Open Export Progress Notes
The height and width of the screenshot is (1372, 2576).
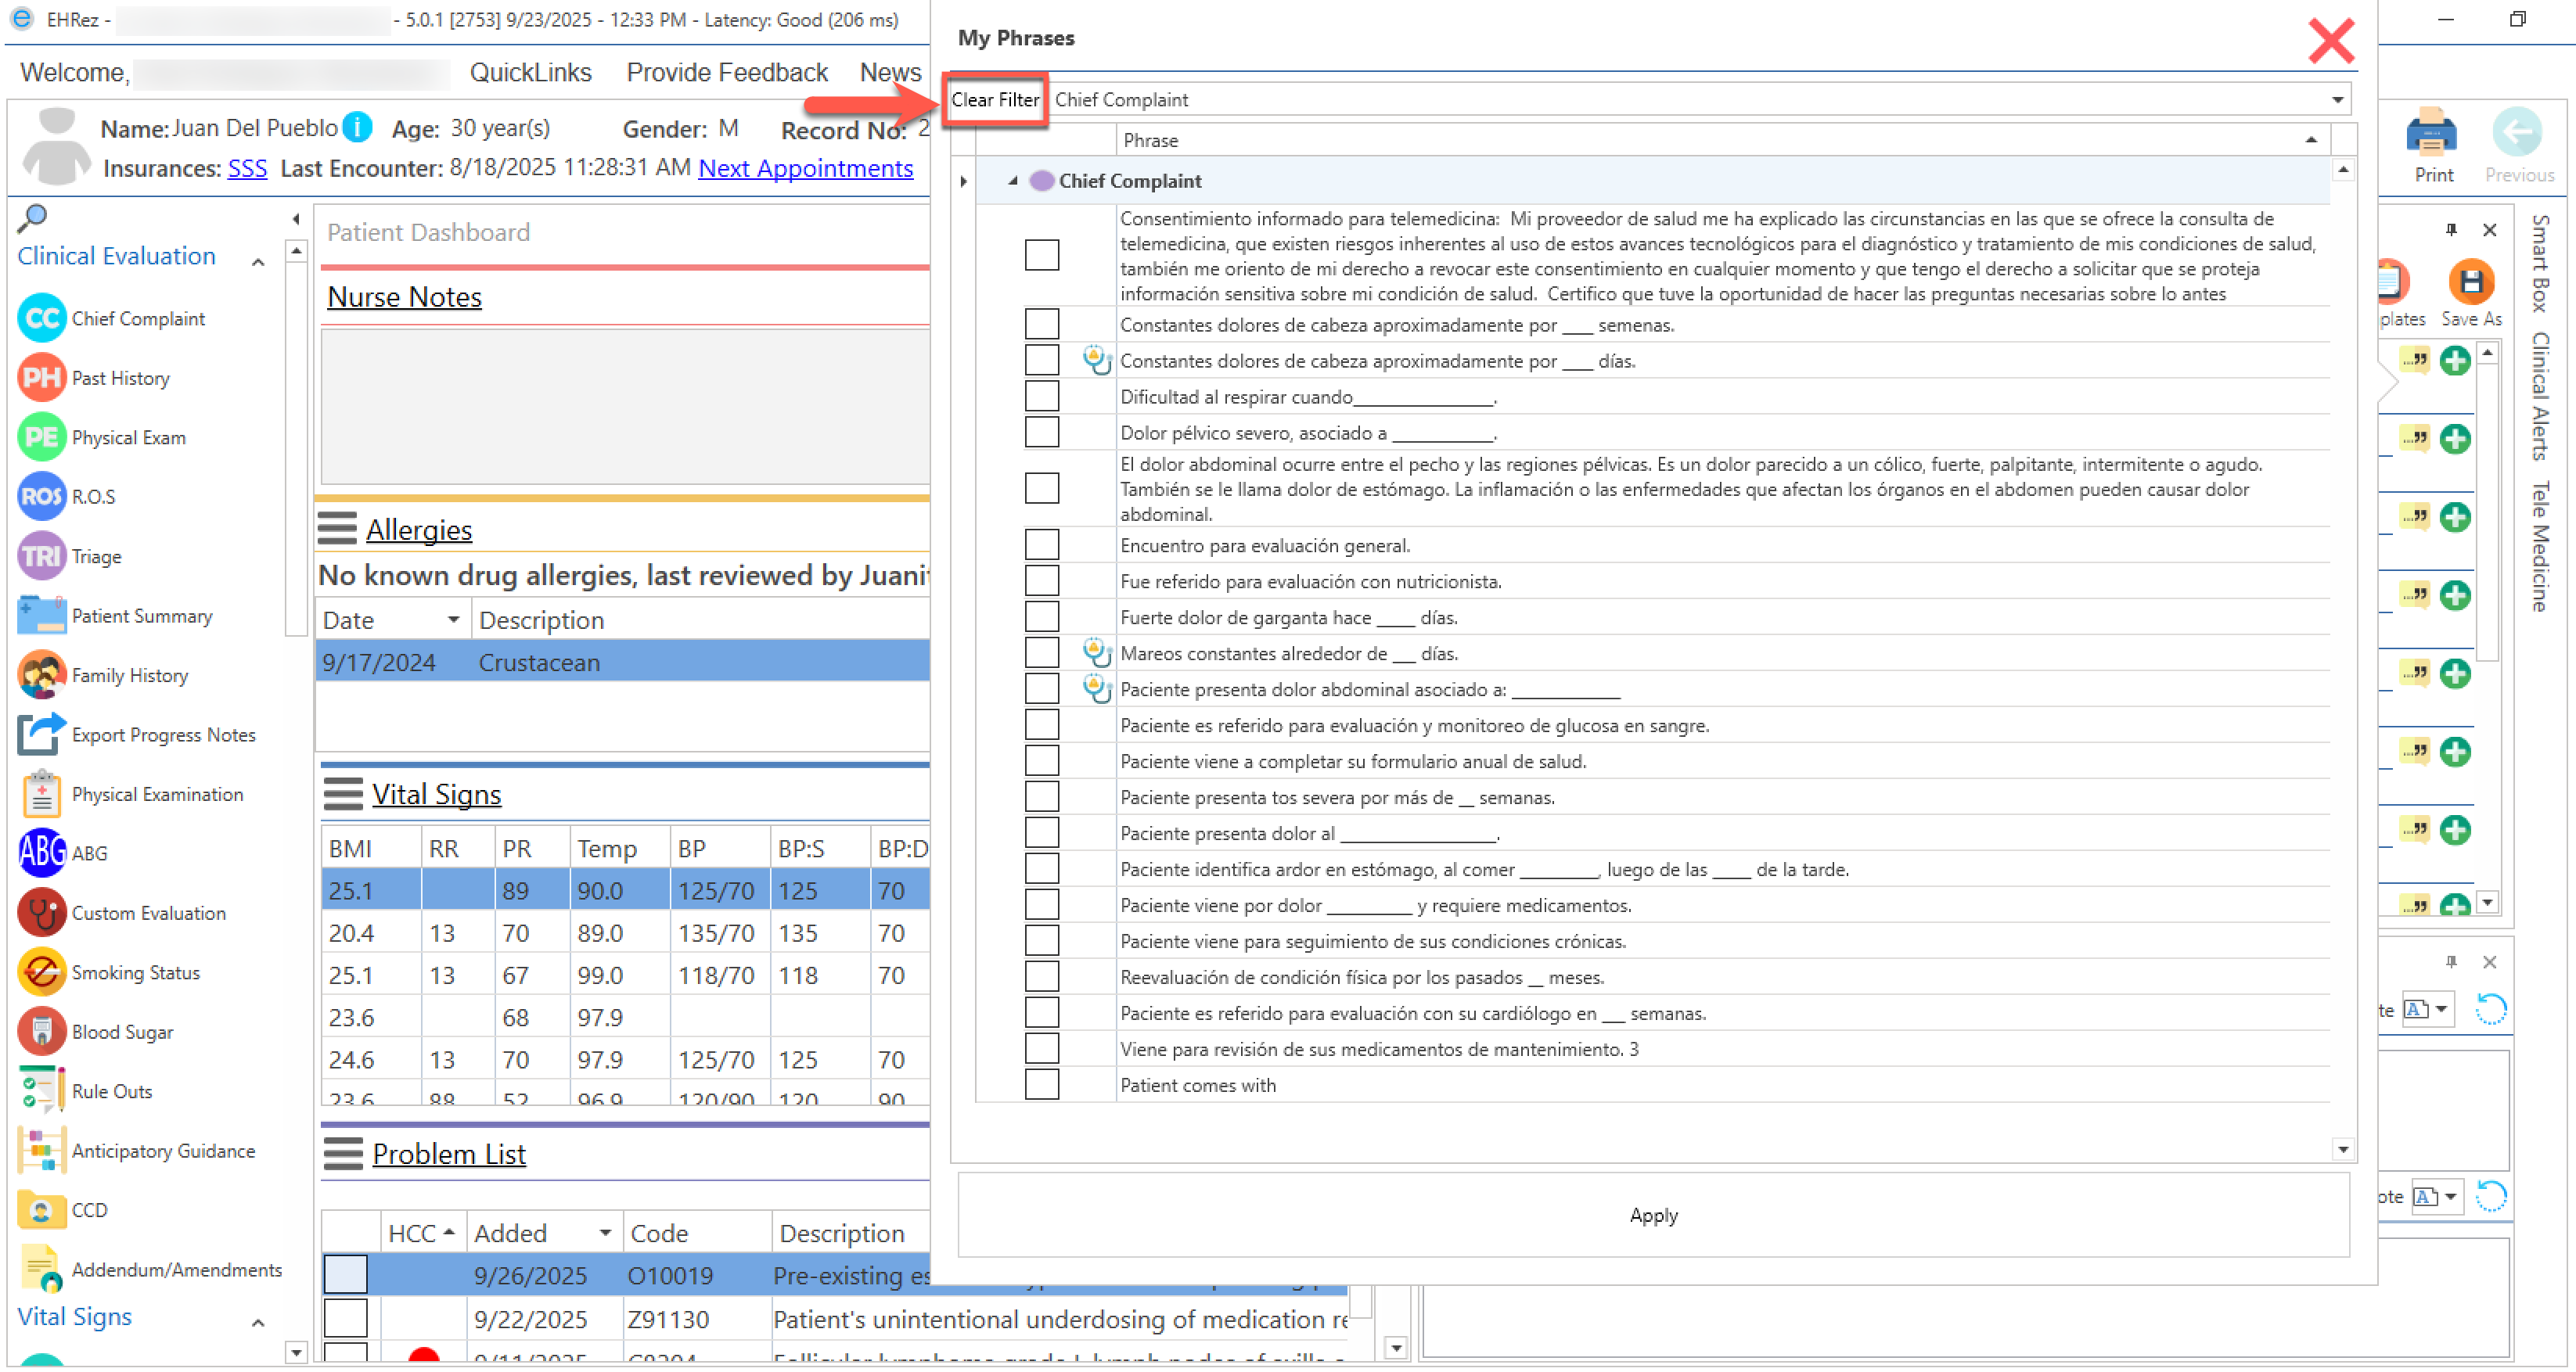pyautogui.click(x=163, y=734)
